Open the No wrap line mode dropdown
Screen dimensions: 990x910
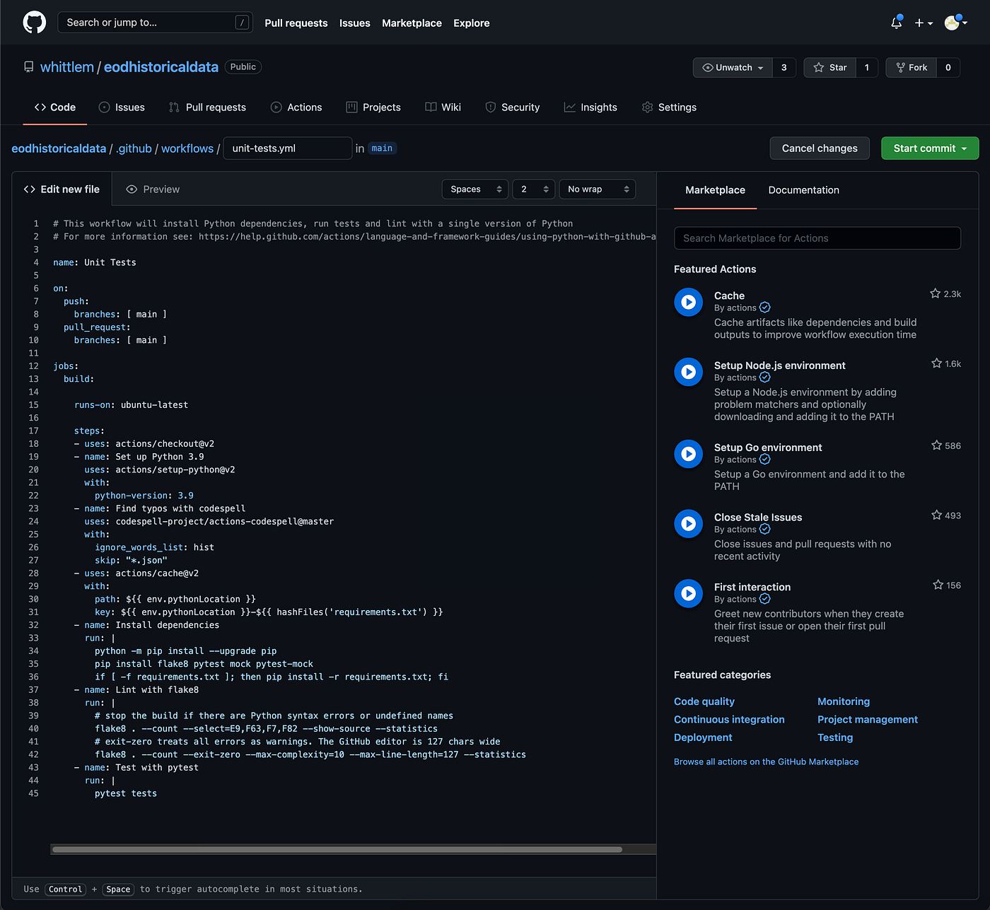coord(598,189)
